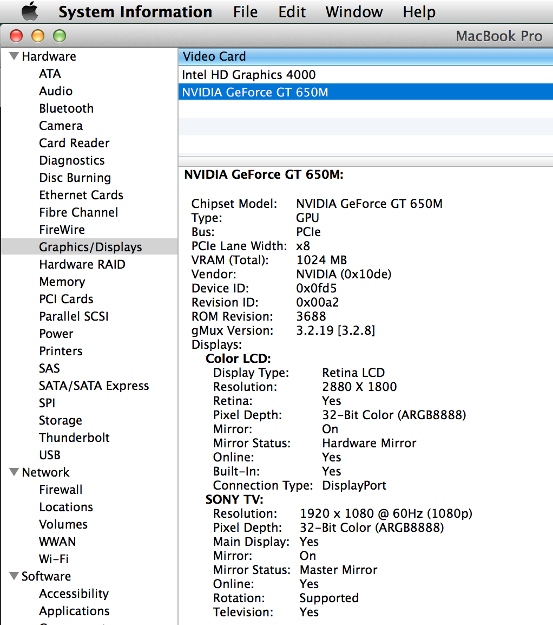This screenshot has width=553, height=625.
Task: Select FireWire in the sidebar
Action: tap(62, 230)
